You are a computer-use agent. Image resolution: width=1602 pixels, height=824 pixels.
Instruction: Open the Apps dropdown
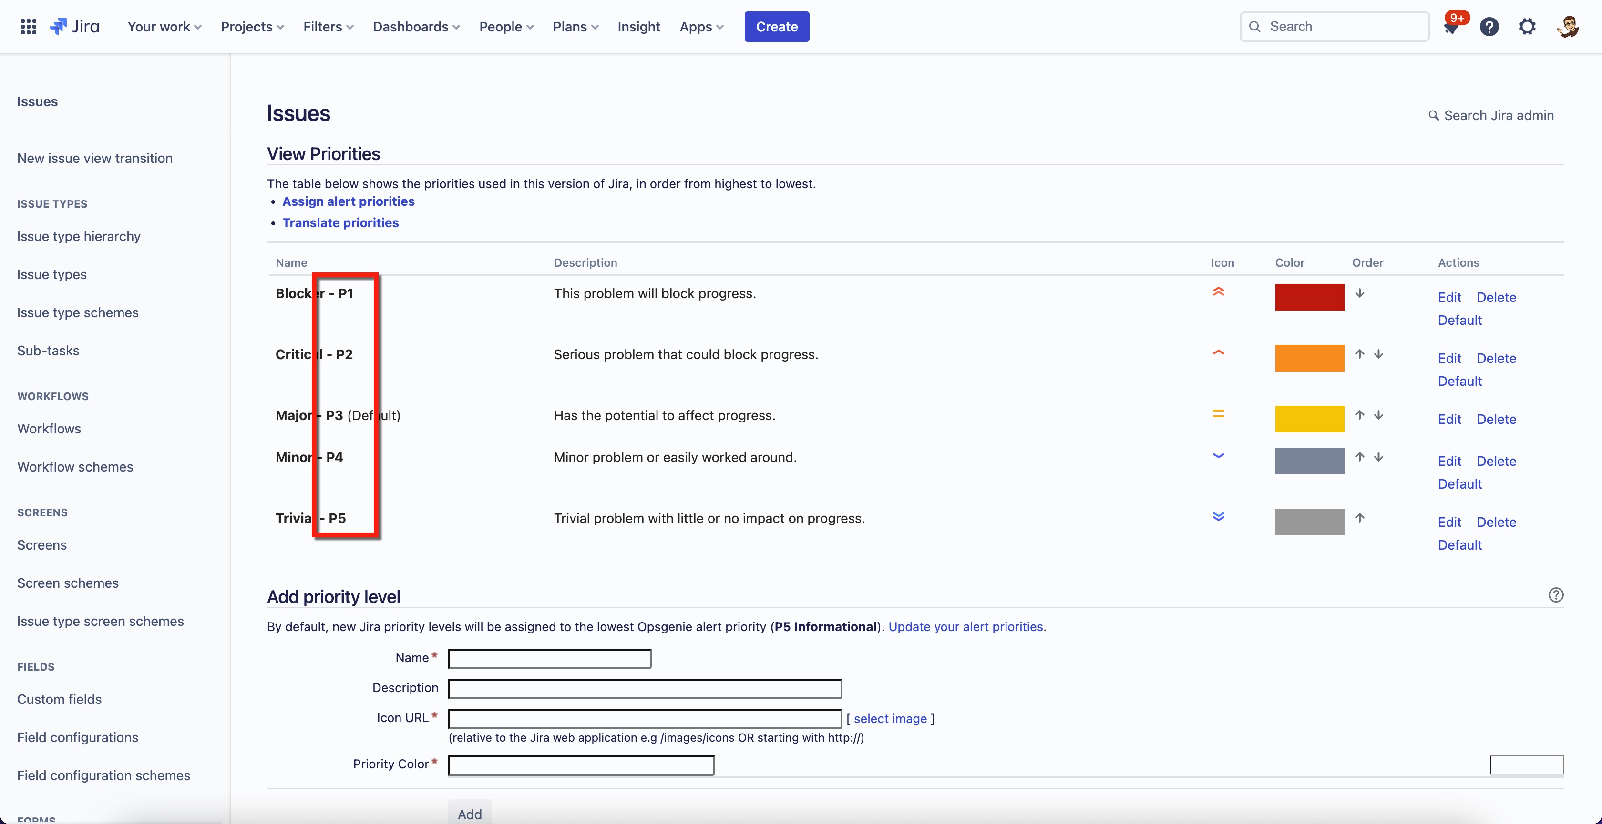(701, 27)
